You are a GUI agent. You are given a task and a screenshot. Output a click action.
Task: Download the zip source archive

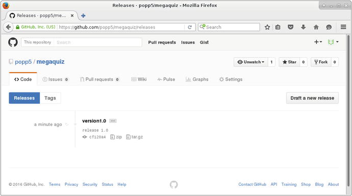point(116,137)
